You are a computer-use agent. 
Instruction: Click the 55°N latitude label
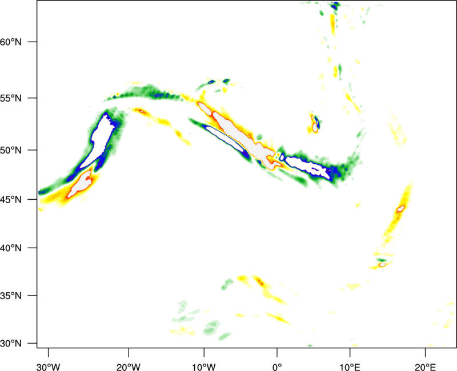click(x=11, y=98)
